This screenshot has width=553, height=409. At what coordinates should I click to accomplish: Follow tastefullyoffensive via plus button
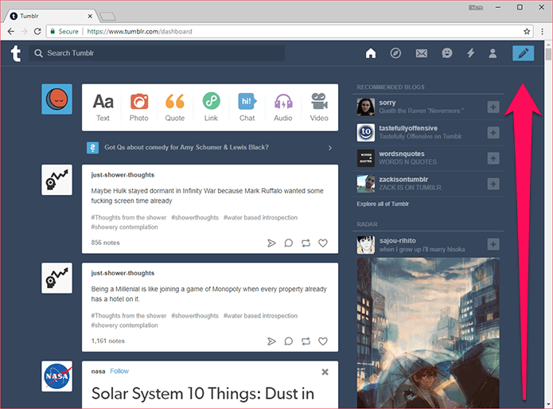click(x=493, y=133)
